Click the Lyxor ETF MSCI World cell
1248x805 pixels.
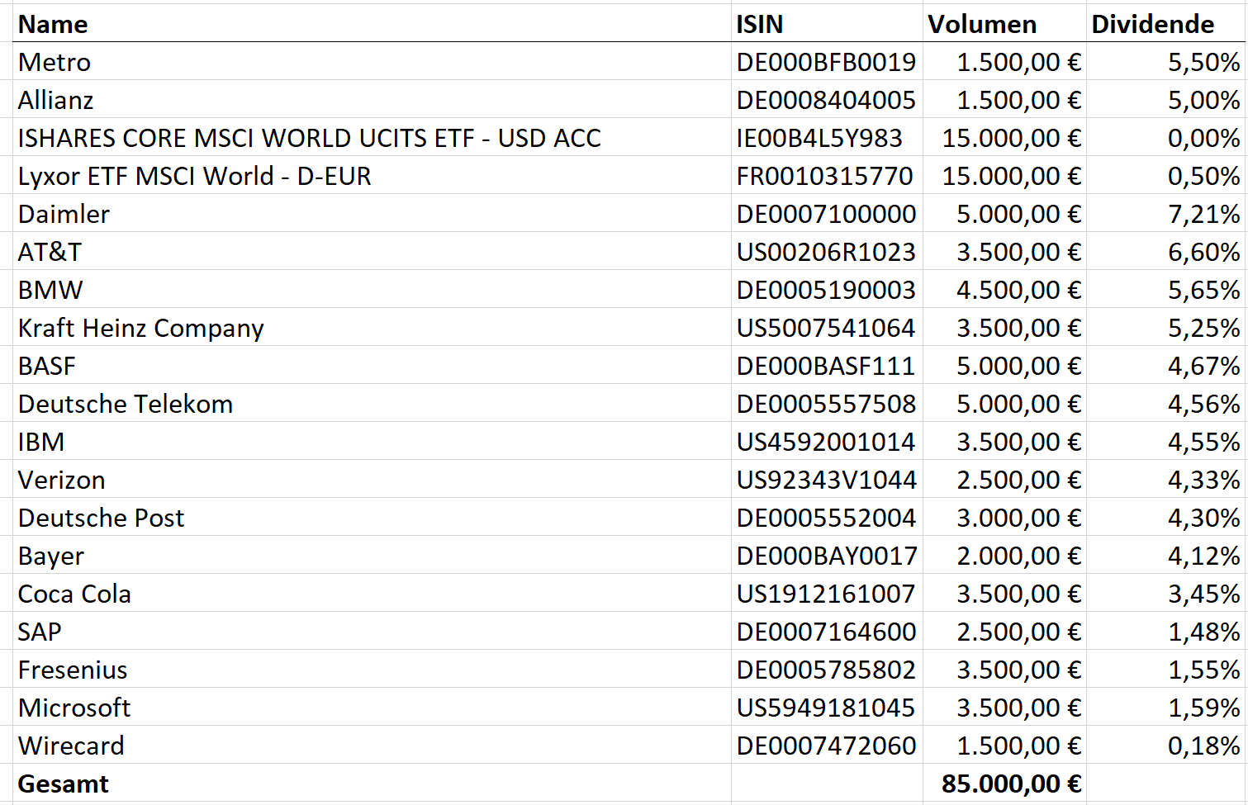tap(194, 176)
